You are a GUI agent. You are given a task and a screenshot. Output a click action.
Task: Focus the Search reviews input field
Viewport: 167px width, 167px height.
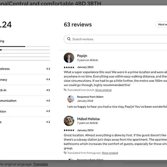click(115, 39)
